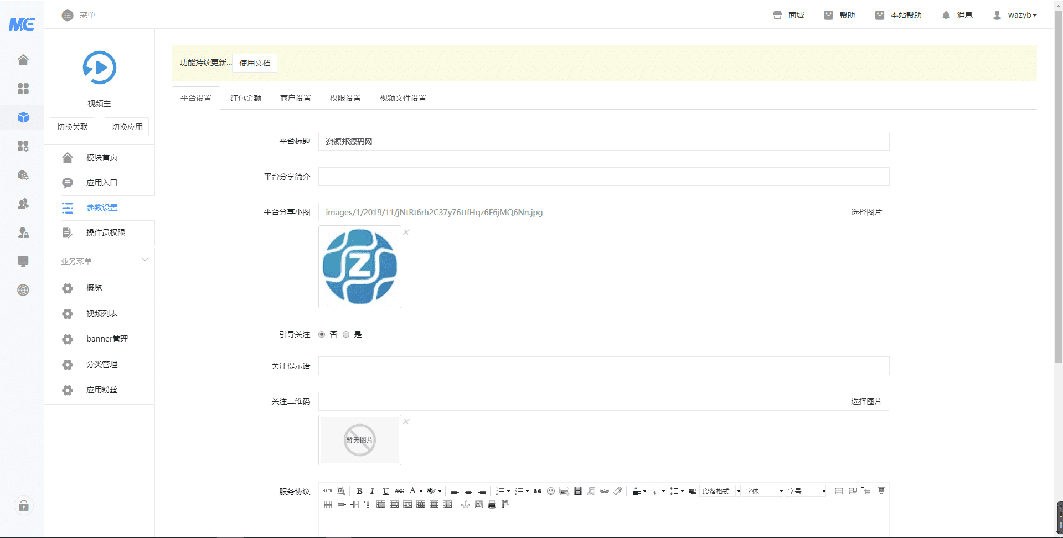Open the highlight color dropdown arrow

point(440,491)
